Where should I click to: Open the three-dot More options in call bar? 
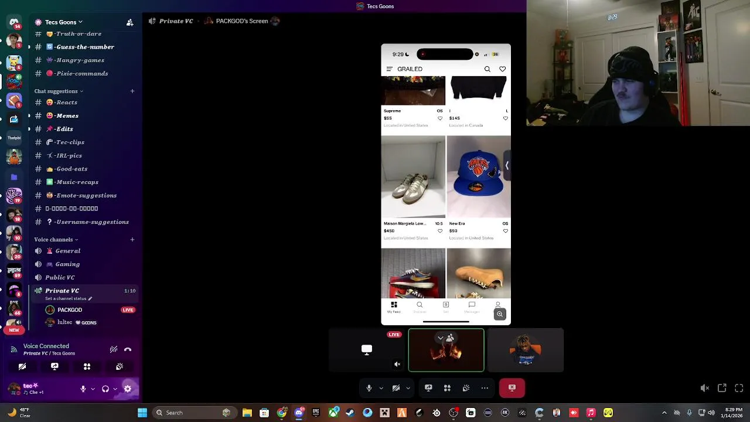(x=485, y=388)
